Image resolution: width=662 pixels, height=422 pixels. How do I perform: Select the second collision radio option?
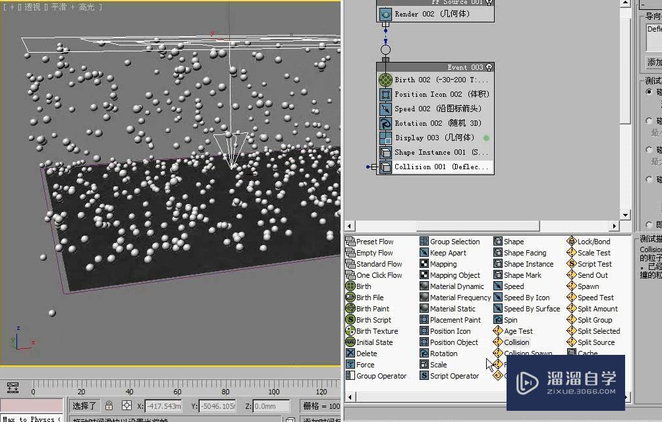[x=649, y=120]
